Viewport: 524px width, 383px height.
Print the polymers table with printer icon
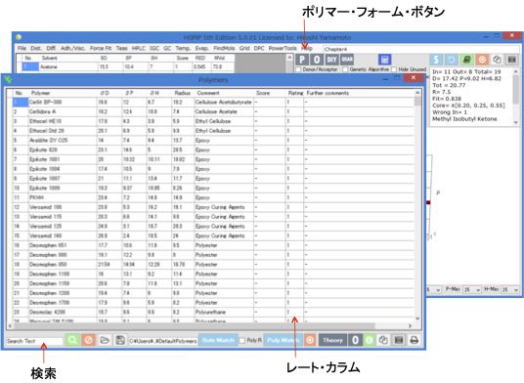[x=415, y=340]
